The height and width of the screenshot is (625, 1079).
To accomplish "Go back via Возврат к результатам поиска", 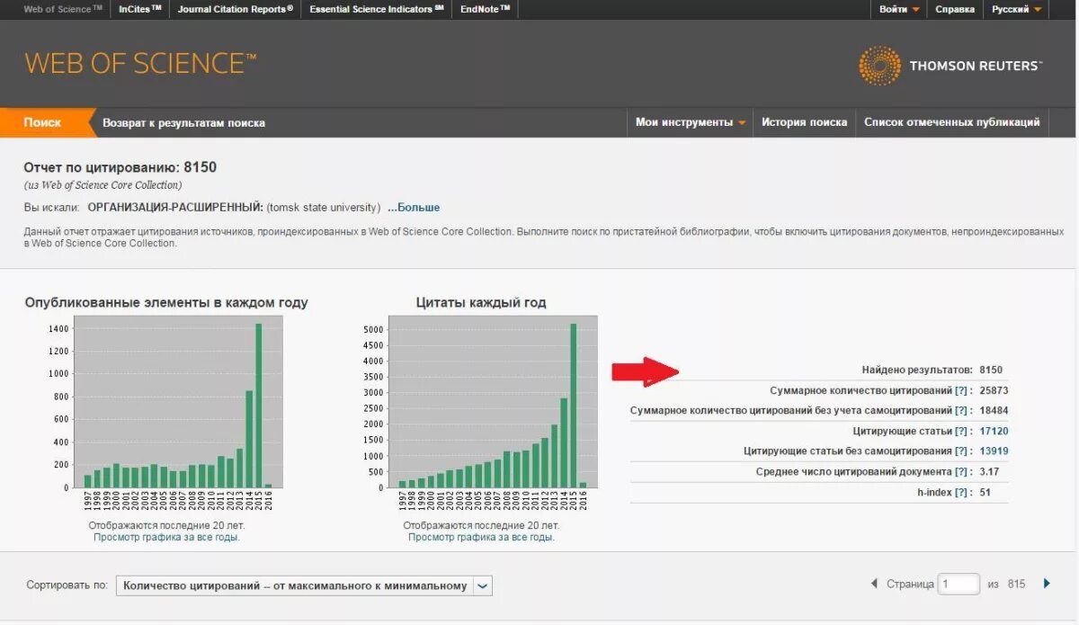I will (x=183, y=122).
